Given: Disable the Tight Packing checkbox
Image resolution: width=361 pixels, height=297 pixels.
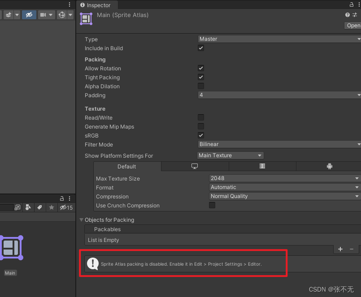Looking at the screenshot, I should point(201,77).
